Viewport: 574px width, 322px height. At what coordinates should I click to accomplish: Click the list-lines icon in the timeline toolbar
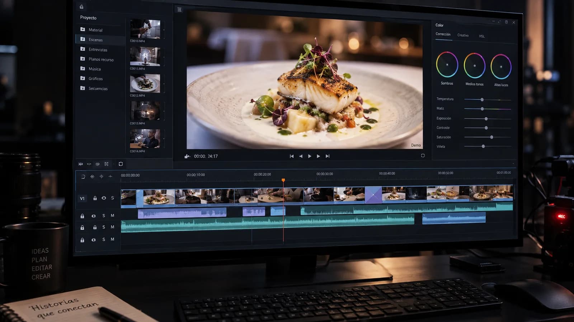106,164
